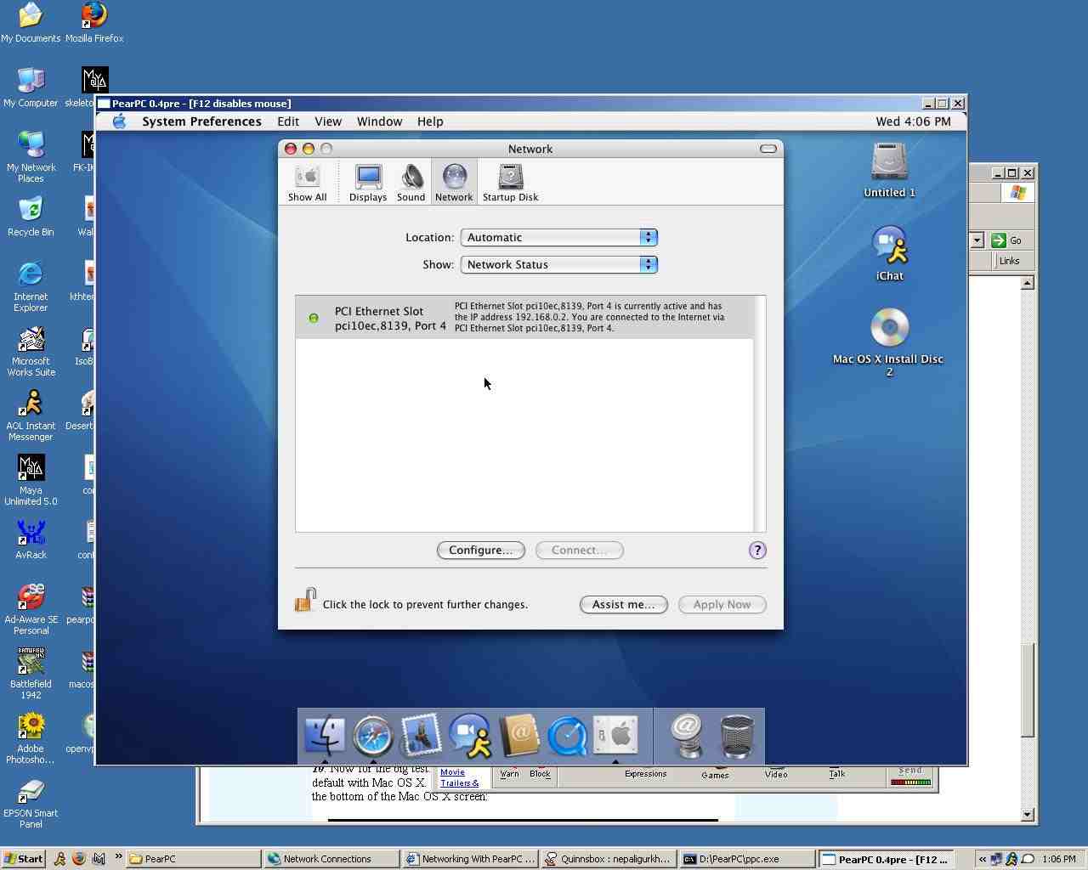This screenshot has width=1088, height=870.
Task: Select the Network pane icon
Action: coord(454,183)
